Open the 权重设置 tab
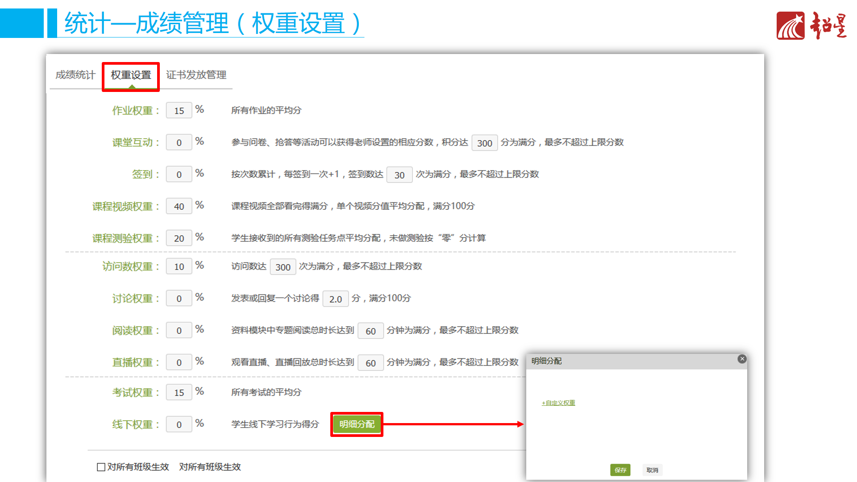 [131, 75]
